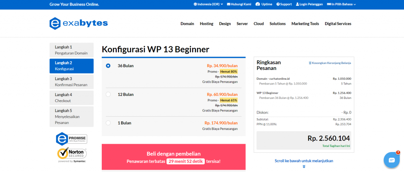The image size is (404, 172).
Task: Open the Design menu
Action: pos(225,24)
